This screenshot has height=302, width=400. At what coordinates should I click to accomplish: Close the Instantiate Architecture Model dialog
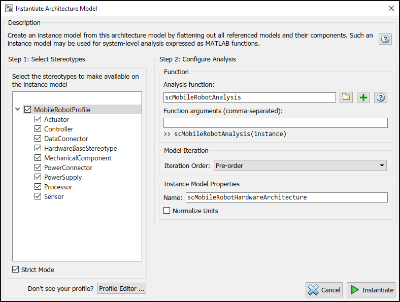pyautogui.click(x=391, y=9)
